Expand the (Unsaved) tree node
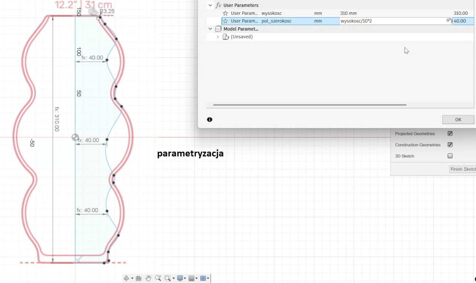The image size is (476, 283). pyautogui.click(x=218, y=37)
